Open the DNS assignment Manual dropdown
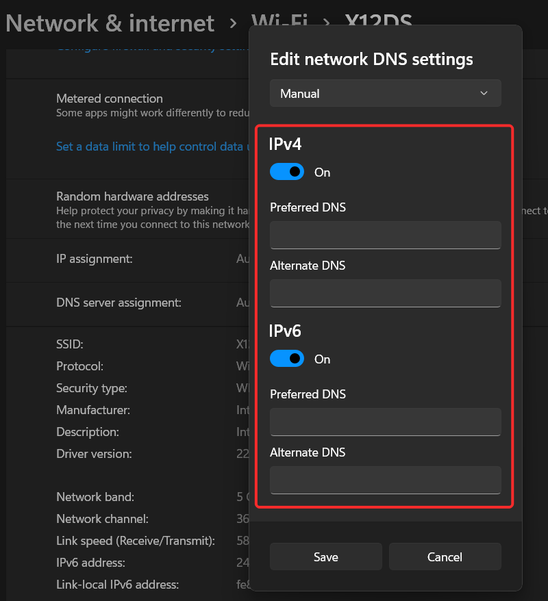 click(385, 92)
